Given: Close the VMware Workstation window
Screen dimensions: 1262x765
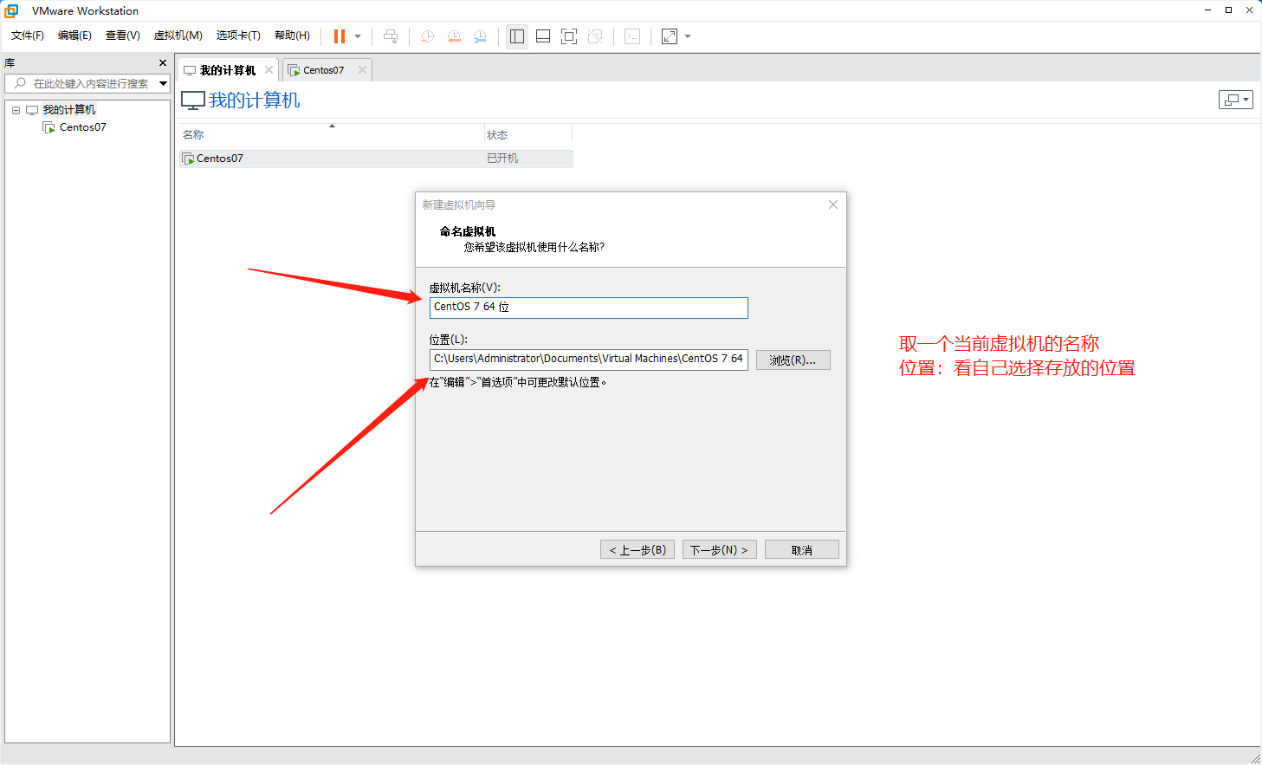Looking at the screenshot, I should [x=1249, y=10].
